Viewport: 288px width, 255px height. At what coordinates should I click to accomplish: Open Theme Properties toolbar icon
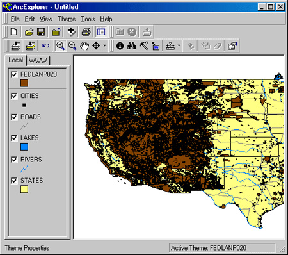(232, 45)
